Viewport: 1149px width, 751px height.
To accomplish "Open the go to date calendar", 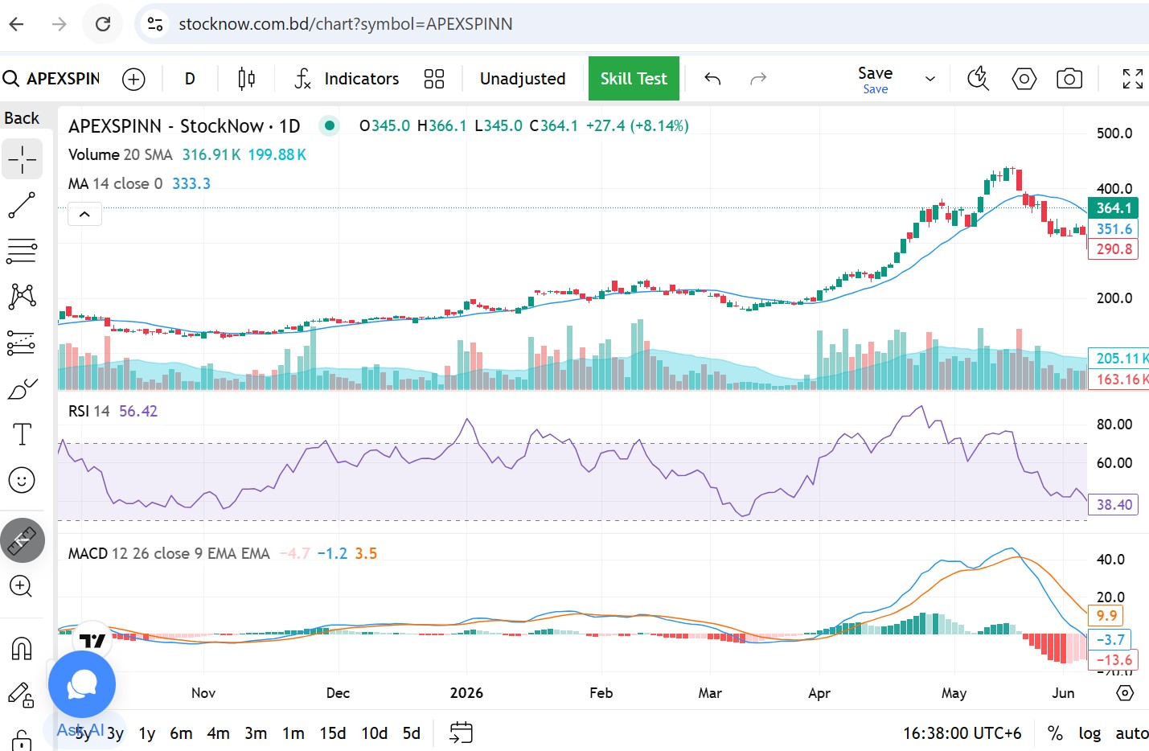I will pos(461,733).
